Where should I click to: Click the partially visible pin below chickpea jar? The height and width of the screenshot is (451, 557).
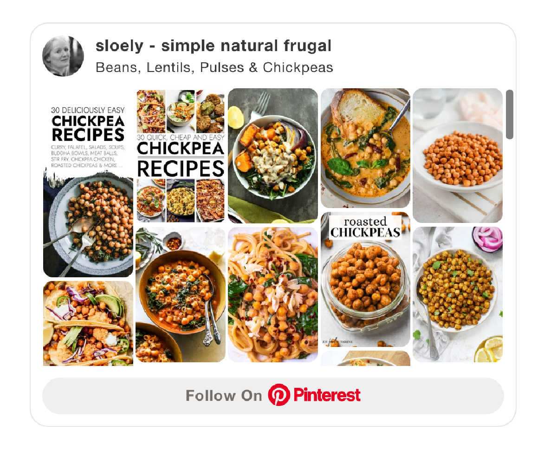pos(365,358)
